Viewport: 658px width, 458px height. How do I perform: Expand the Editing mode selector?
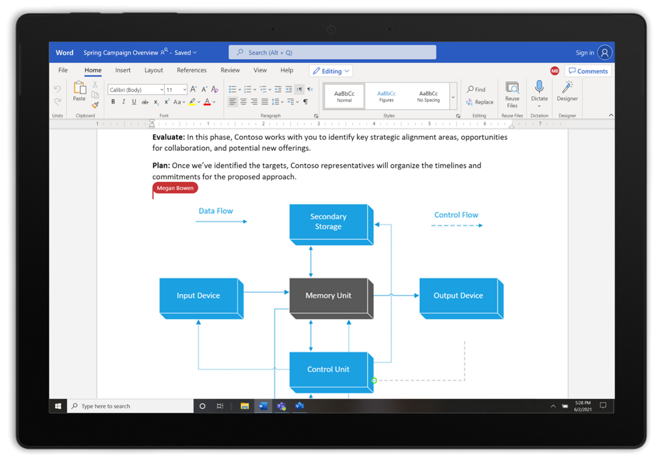pyautogui.click(x=330, y=70)
